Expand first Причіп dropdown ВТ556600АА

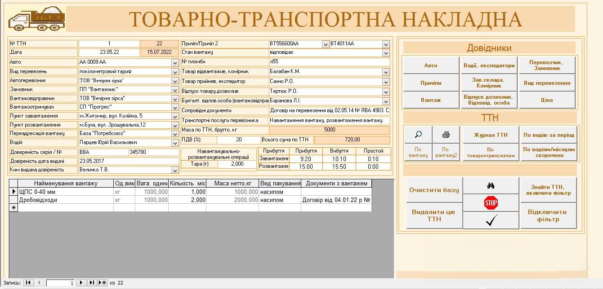click(326, 44)
